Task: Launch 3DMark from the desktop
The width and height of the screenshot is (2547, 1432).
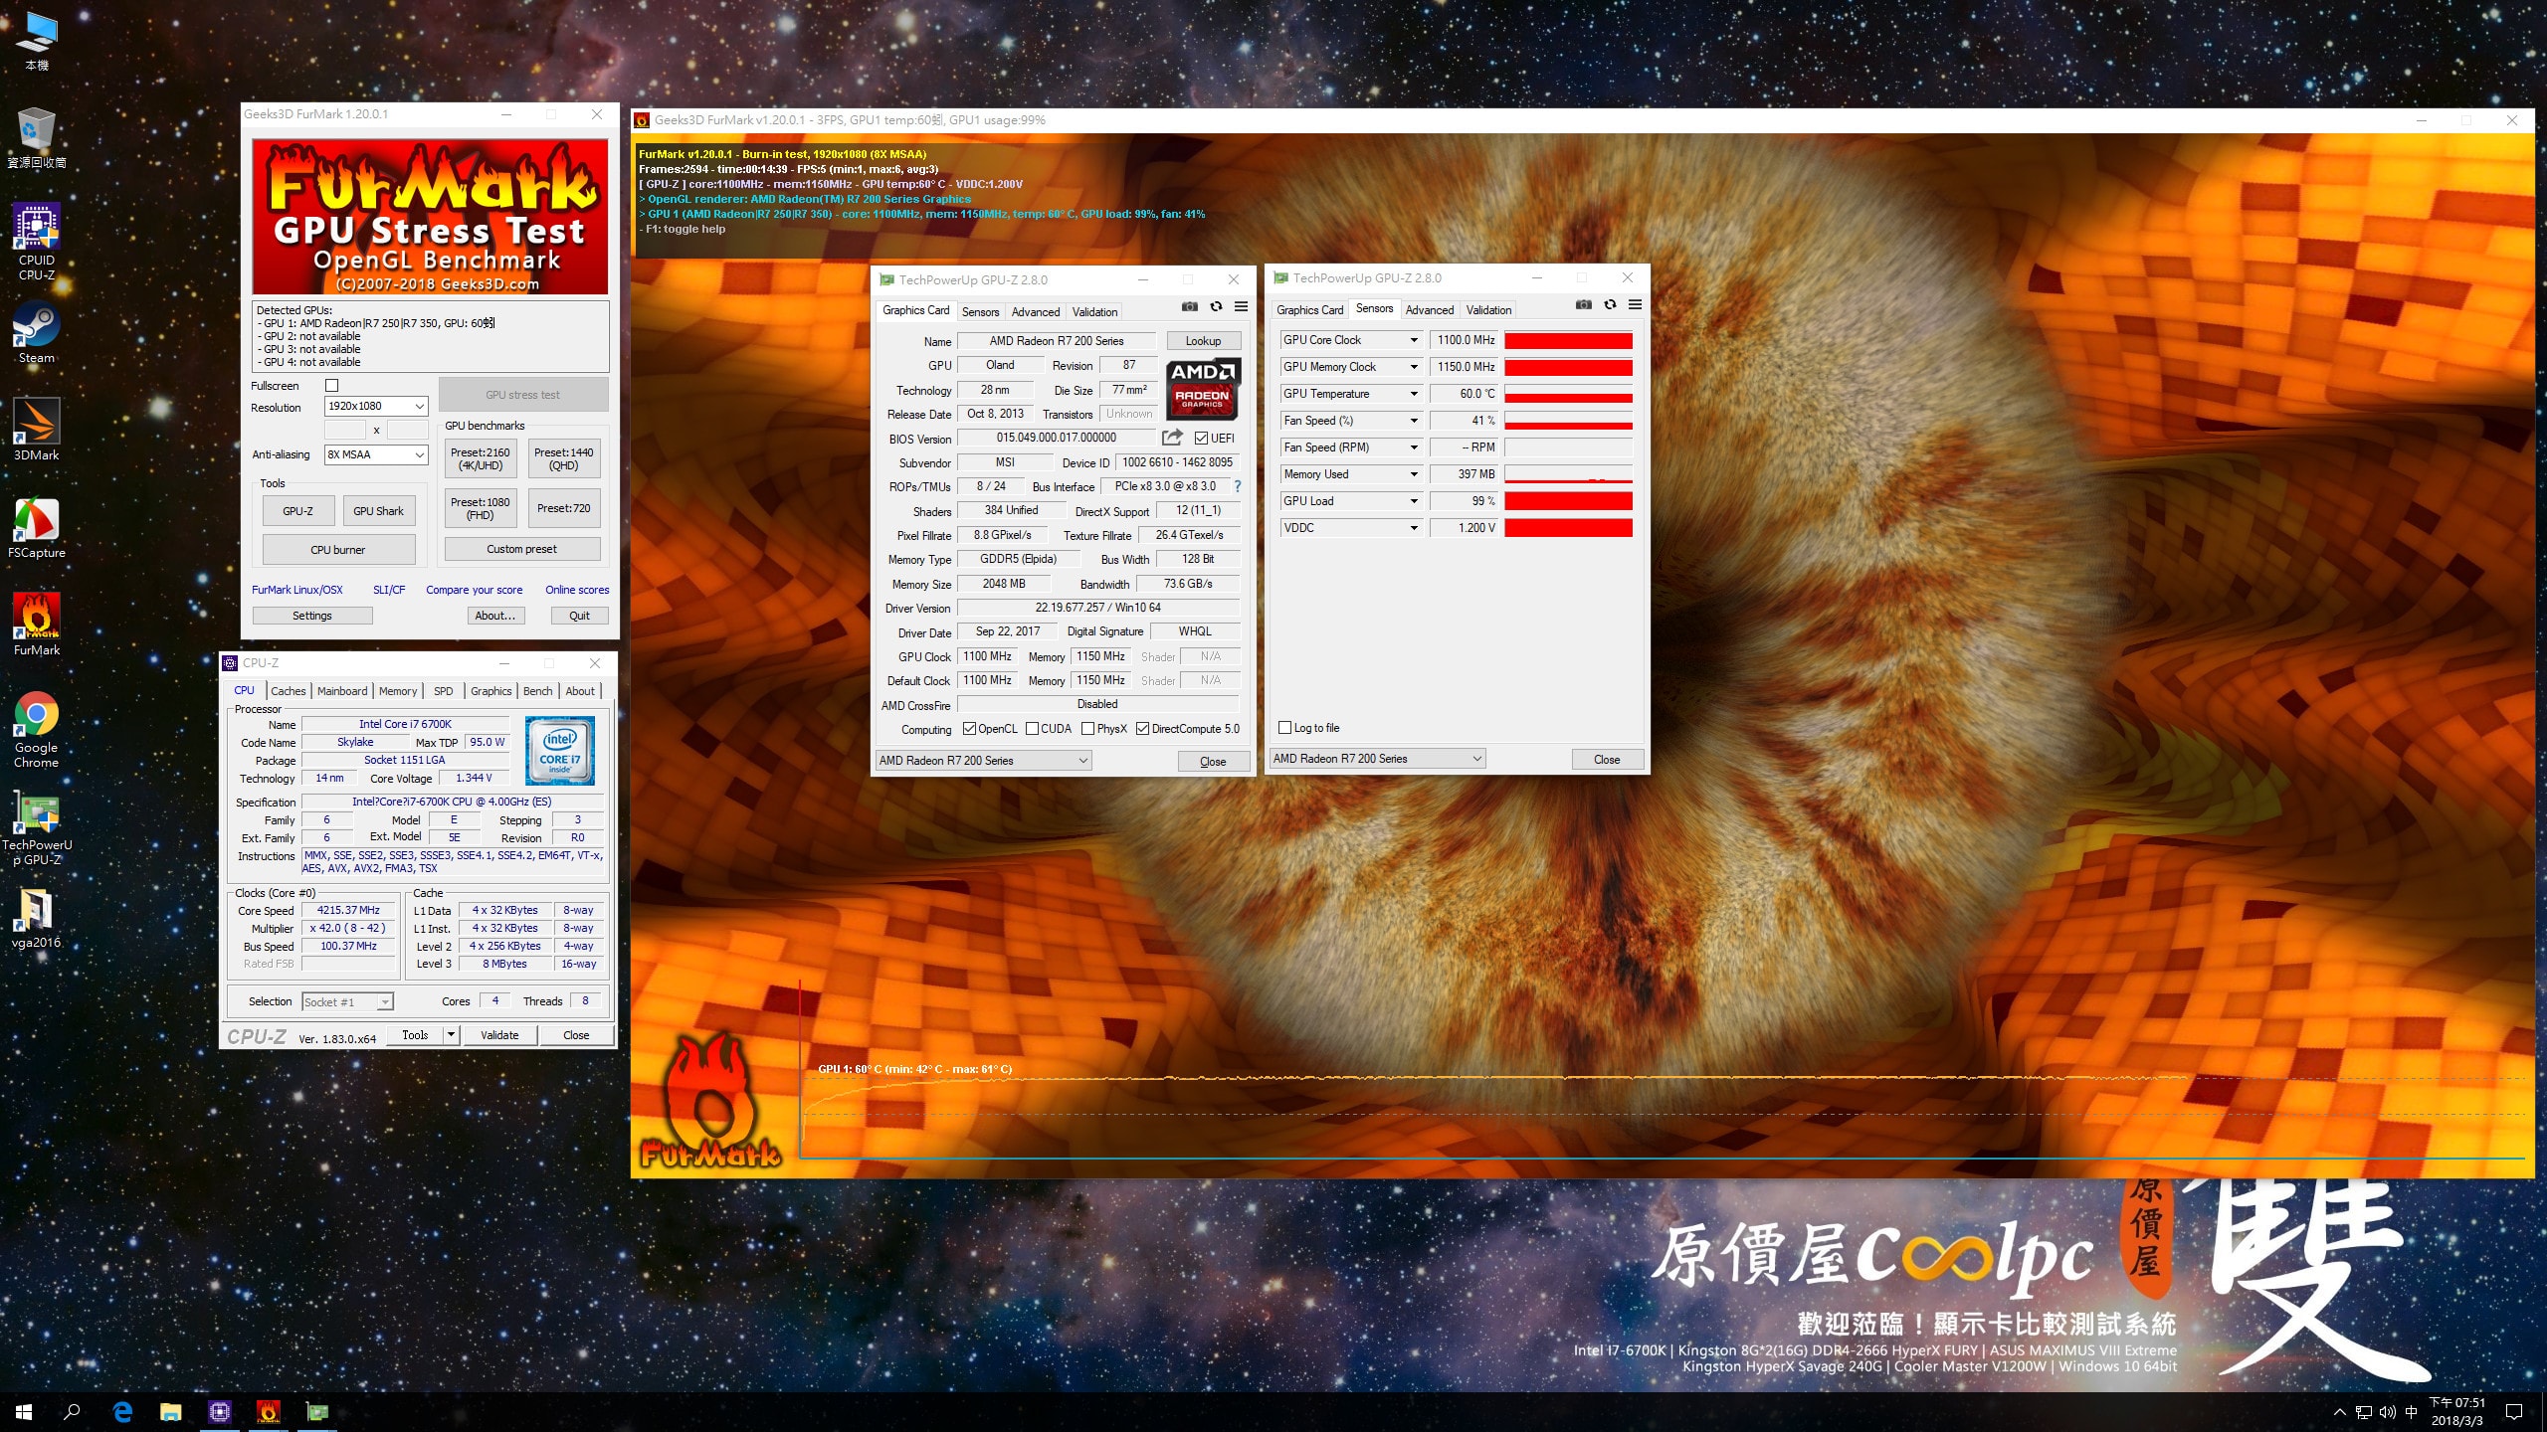Action: coord(37,430)
